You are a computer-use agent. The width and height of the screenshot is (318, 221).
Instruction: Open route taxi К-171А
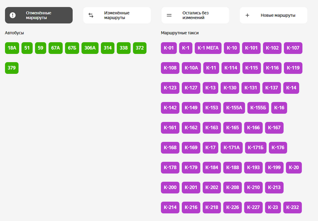point(231,148)
